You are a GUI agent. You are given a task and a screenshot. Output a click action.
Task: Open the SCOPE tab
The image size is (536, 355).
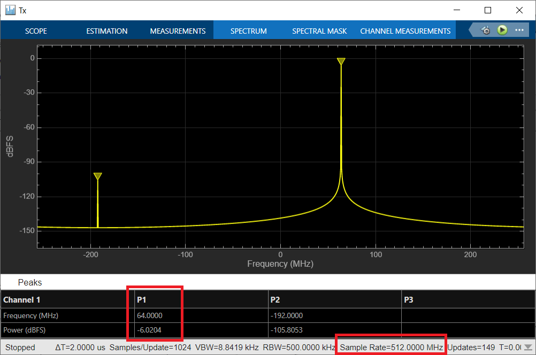pos(36,31)
